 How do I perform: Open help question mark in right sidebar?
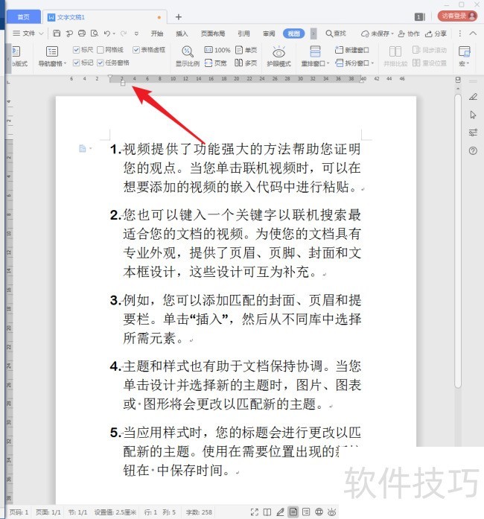(x=473, y=151)
